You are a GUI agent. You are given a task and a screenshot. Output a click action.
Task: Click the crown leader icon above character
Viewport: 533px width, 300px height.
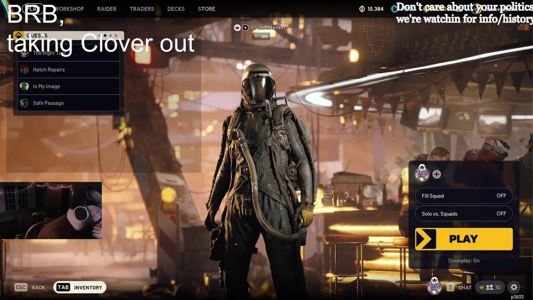pos(237,27)
